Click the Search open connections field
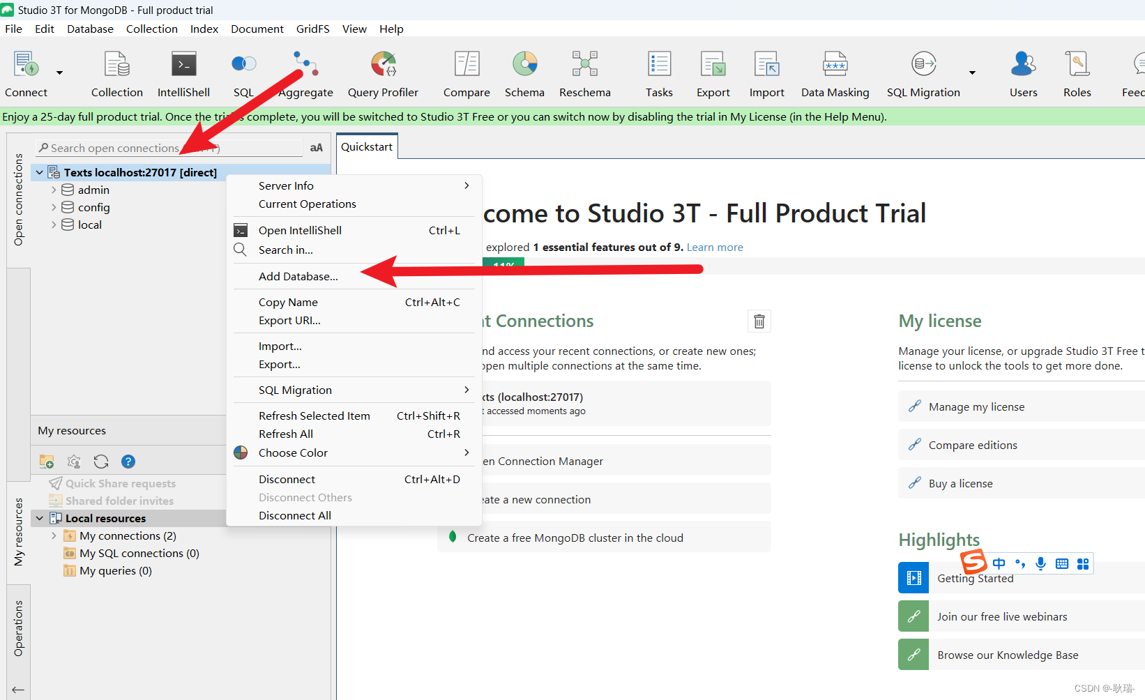 coord(169,148)
